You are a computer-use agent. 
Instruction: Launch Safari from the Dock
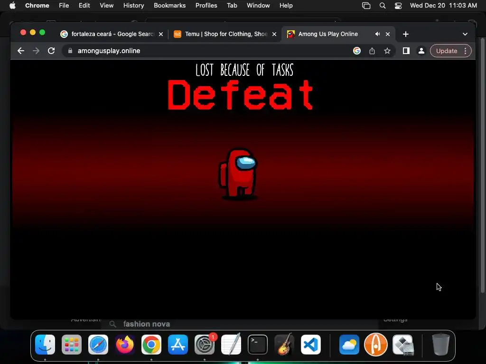[x=98, y=345]
